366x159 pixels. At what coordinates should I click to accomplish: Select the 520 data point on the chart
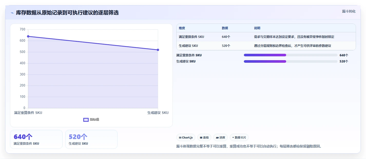tap(158, 50)
